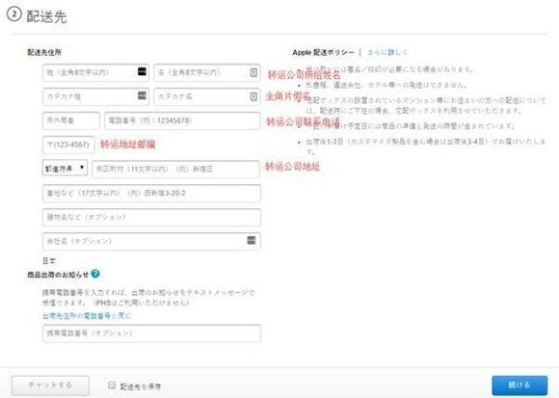Click the さらに詳しく link
Screen dimensions: 559x398
(x=387, y=52)
